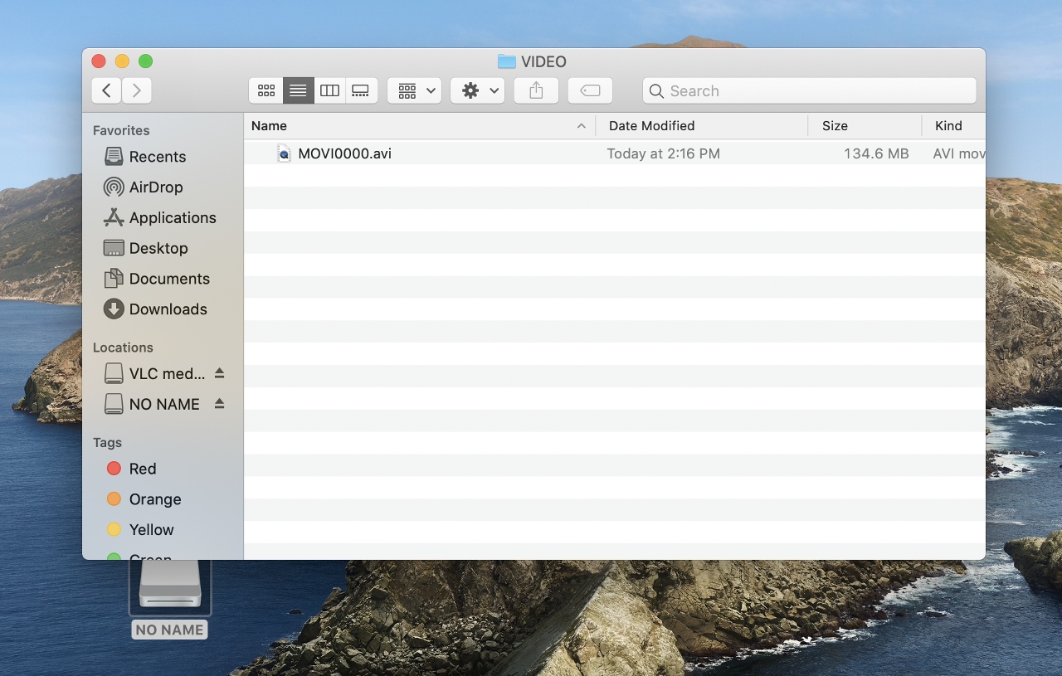Go back using the back arrow
Image resolution: width=1062 pixels, height=676 pixels.
coord(106,91)
